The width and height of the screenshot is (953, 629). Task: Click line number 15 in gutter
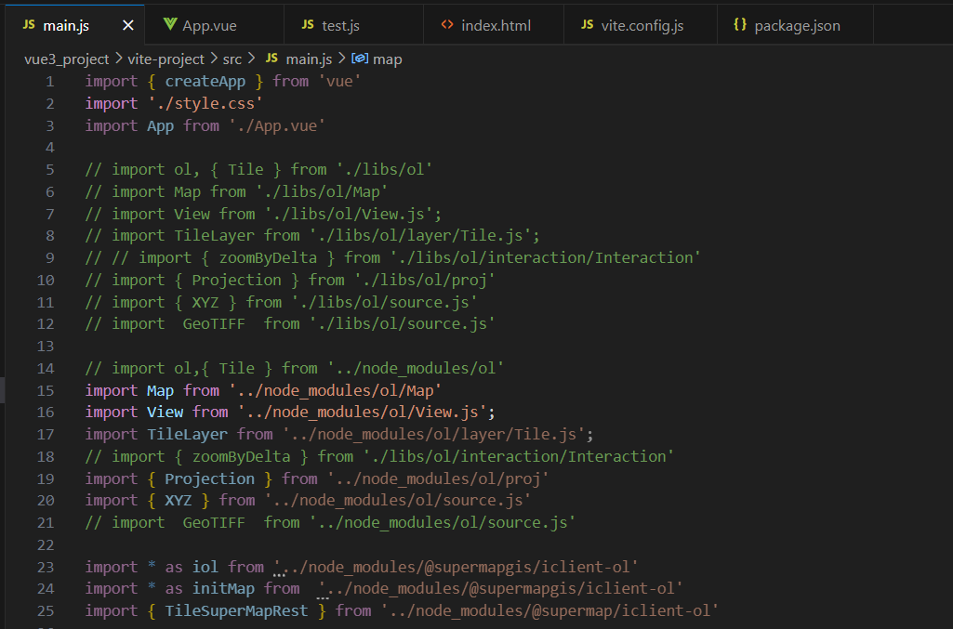pos(46,390)
